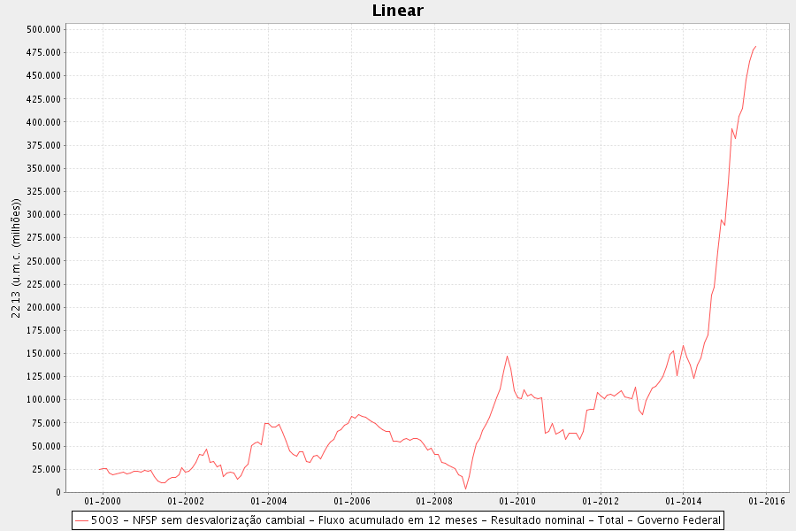Click the x-axis date label 01-2008
The height and width of the screenshot is (531, 796).
coord(434,502)
